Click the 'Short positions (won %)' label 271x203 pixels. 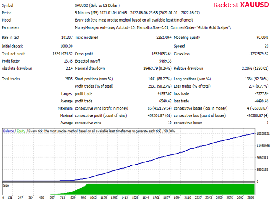tap(94, 79)
